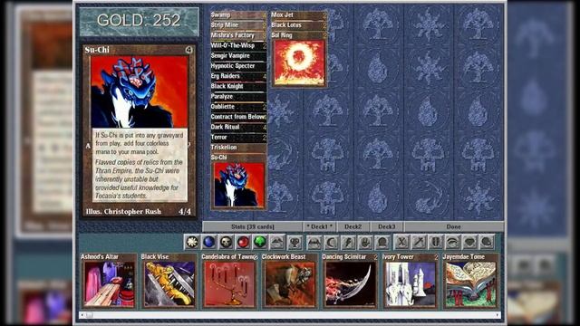
Task: Click the Done button
Action: (453, 226)
